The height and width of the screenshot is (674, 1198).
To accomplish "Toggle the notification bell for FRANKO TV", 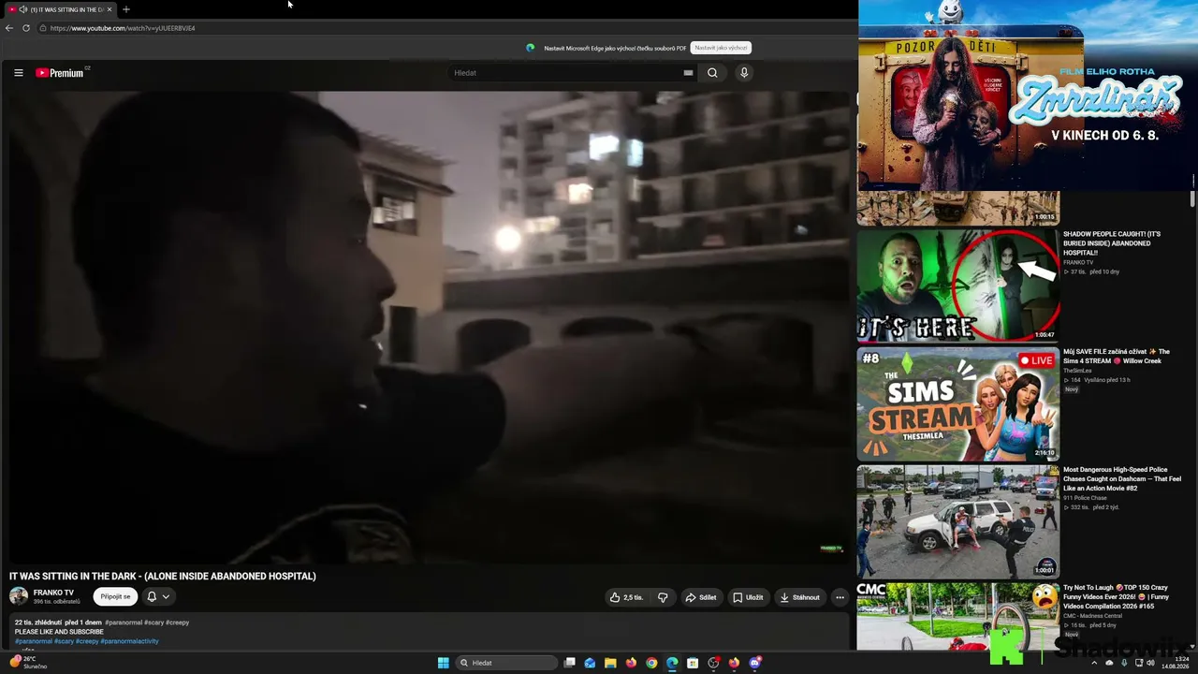I will tap(152, 596).
